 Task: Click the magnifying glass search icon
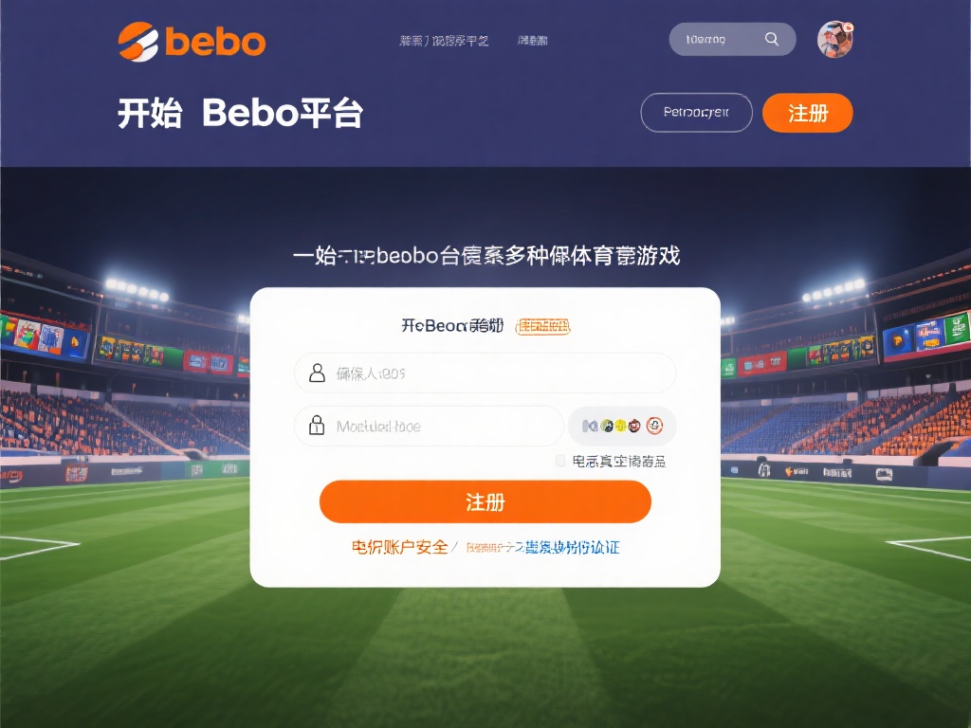point(772,39)
